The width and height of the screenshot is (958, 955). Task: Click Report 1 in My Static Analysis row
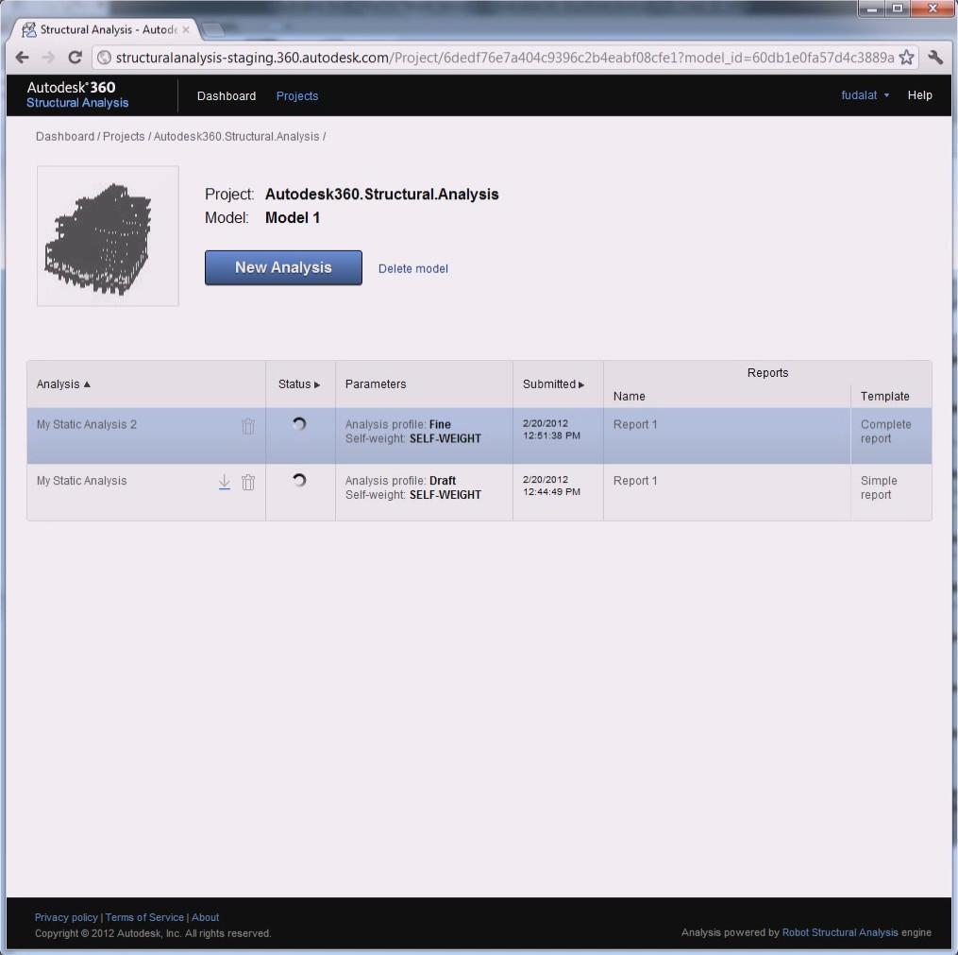(x=635, y=481)
